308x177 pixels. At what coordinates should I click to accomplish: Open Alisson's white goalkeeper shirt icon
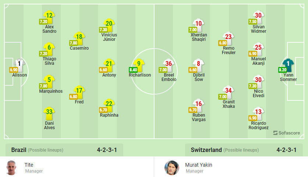tap(20, 64)
